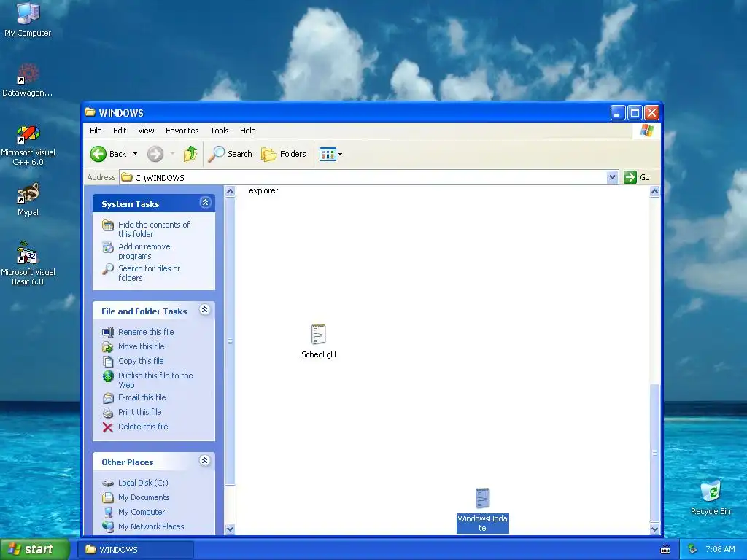The height and width of the screenshot is (560, 747).
Task: Click the WINDOWS taskbar button
Action: (x=136, y=550)
